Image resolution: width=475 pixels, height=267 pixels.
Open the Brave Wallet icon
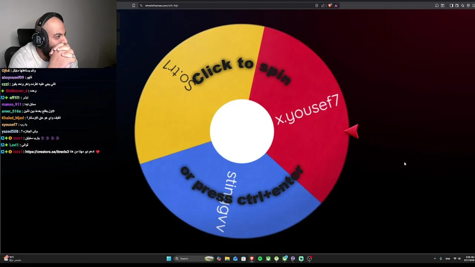point(457,6)
